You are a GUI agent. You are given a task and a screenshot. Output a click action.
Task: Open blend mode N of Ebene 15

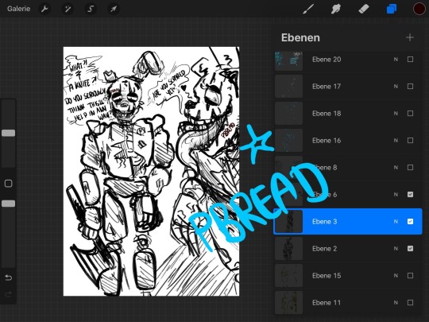tap(396, 275)
